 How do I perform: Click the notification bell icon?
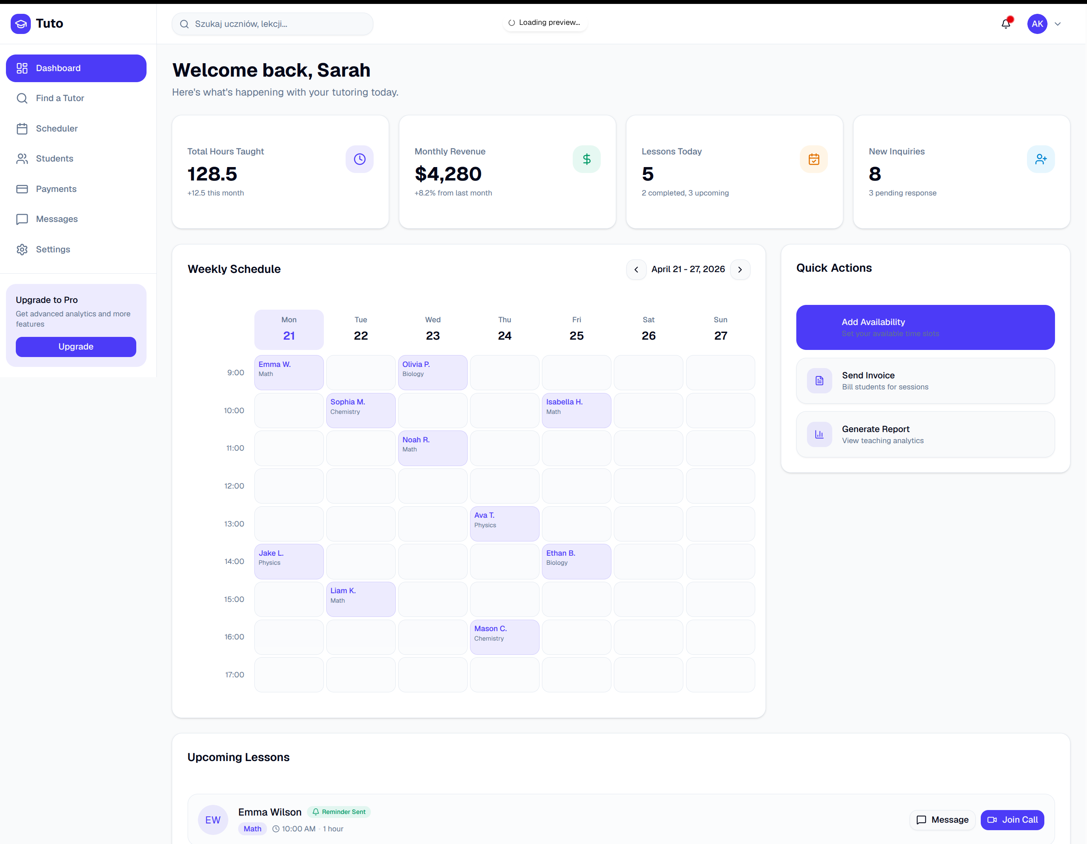point(1006,23)
